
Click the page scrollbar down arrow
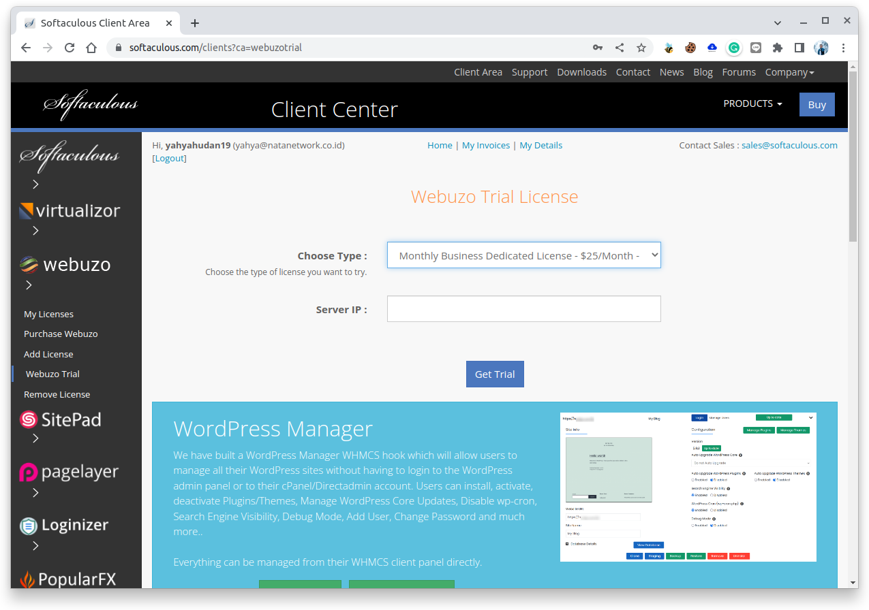pyautogui.click(x=853, y=583)
